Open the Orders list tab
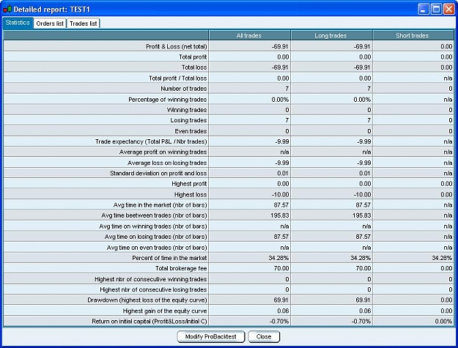Screen dimensions: 458x348 [50, 23]
